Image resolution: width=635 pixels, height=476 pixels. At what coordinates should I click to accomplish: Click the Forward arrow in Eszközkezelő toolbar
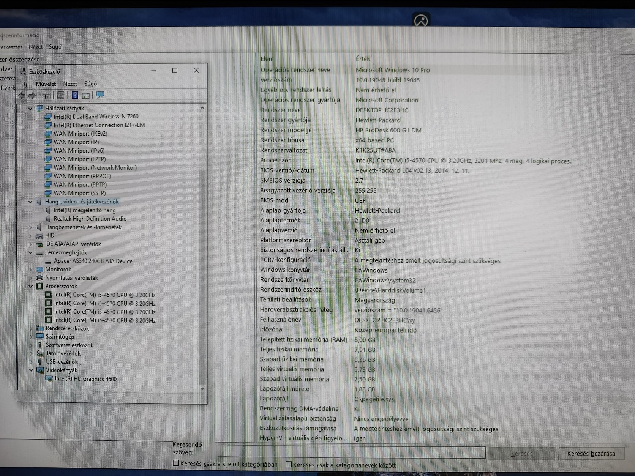coord(32,96)
